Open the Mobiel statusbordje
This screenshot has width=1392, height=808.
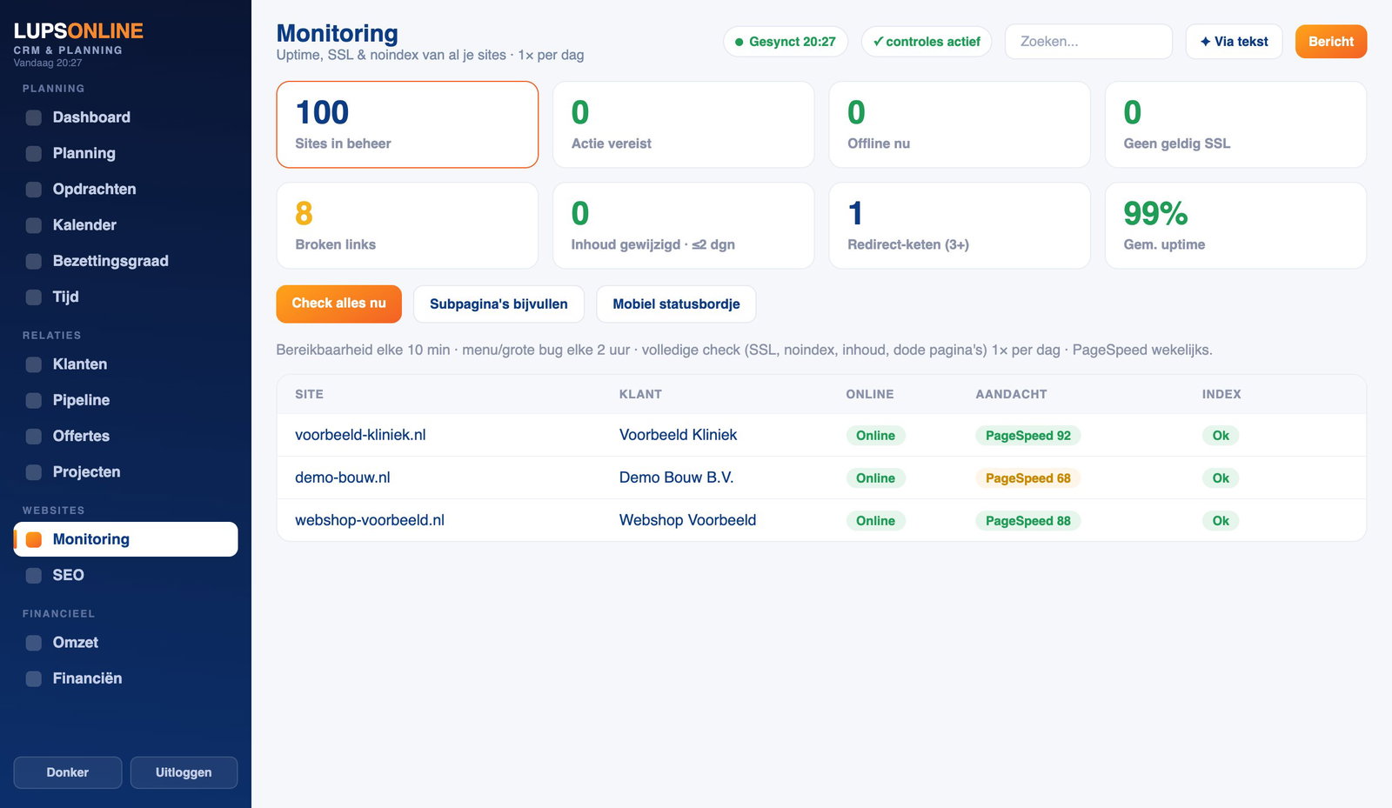click(676, 304)
